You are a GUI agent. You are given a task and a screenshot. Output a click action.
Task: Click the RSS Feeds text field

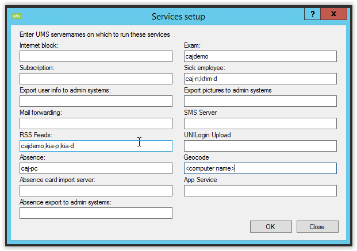[x=96, y=146]
